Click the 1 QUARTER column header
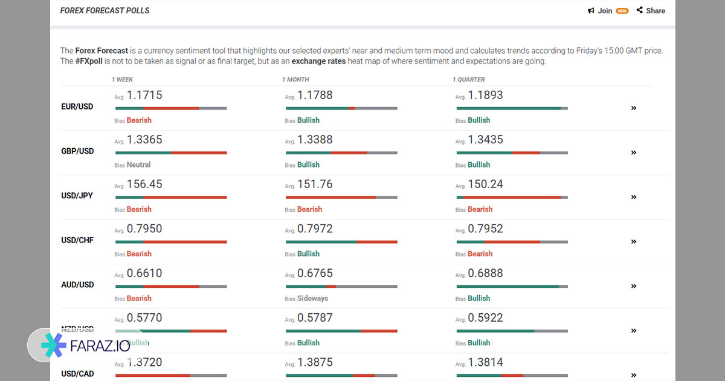 click(x=469, y=80)
